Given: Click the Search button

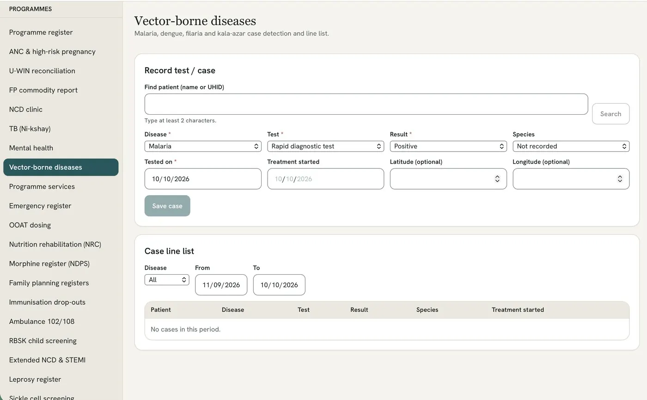Looking at the screenshot, I should tap(610, 114).
